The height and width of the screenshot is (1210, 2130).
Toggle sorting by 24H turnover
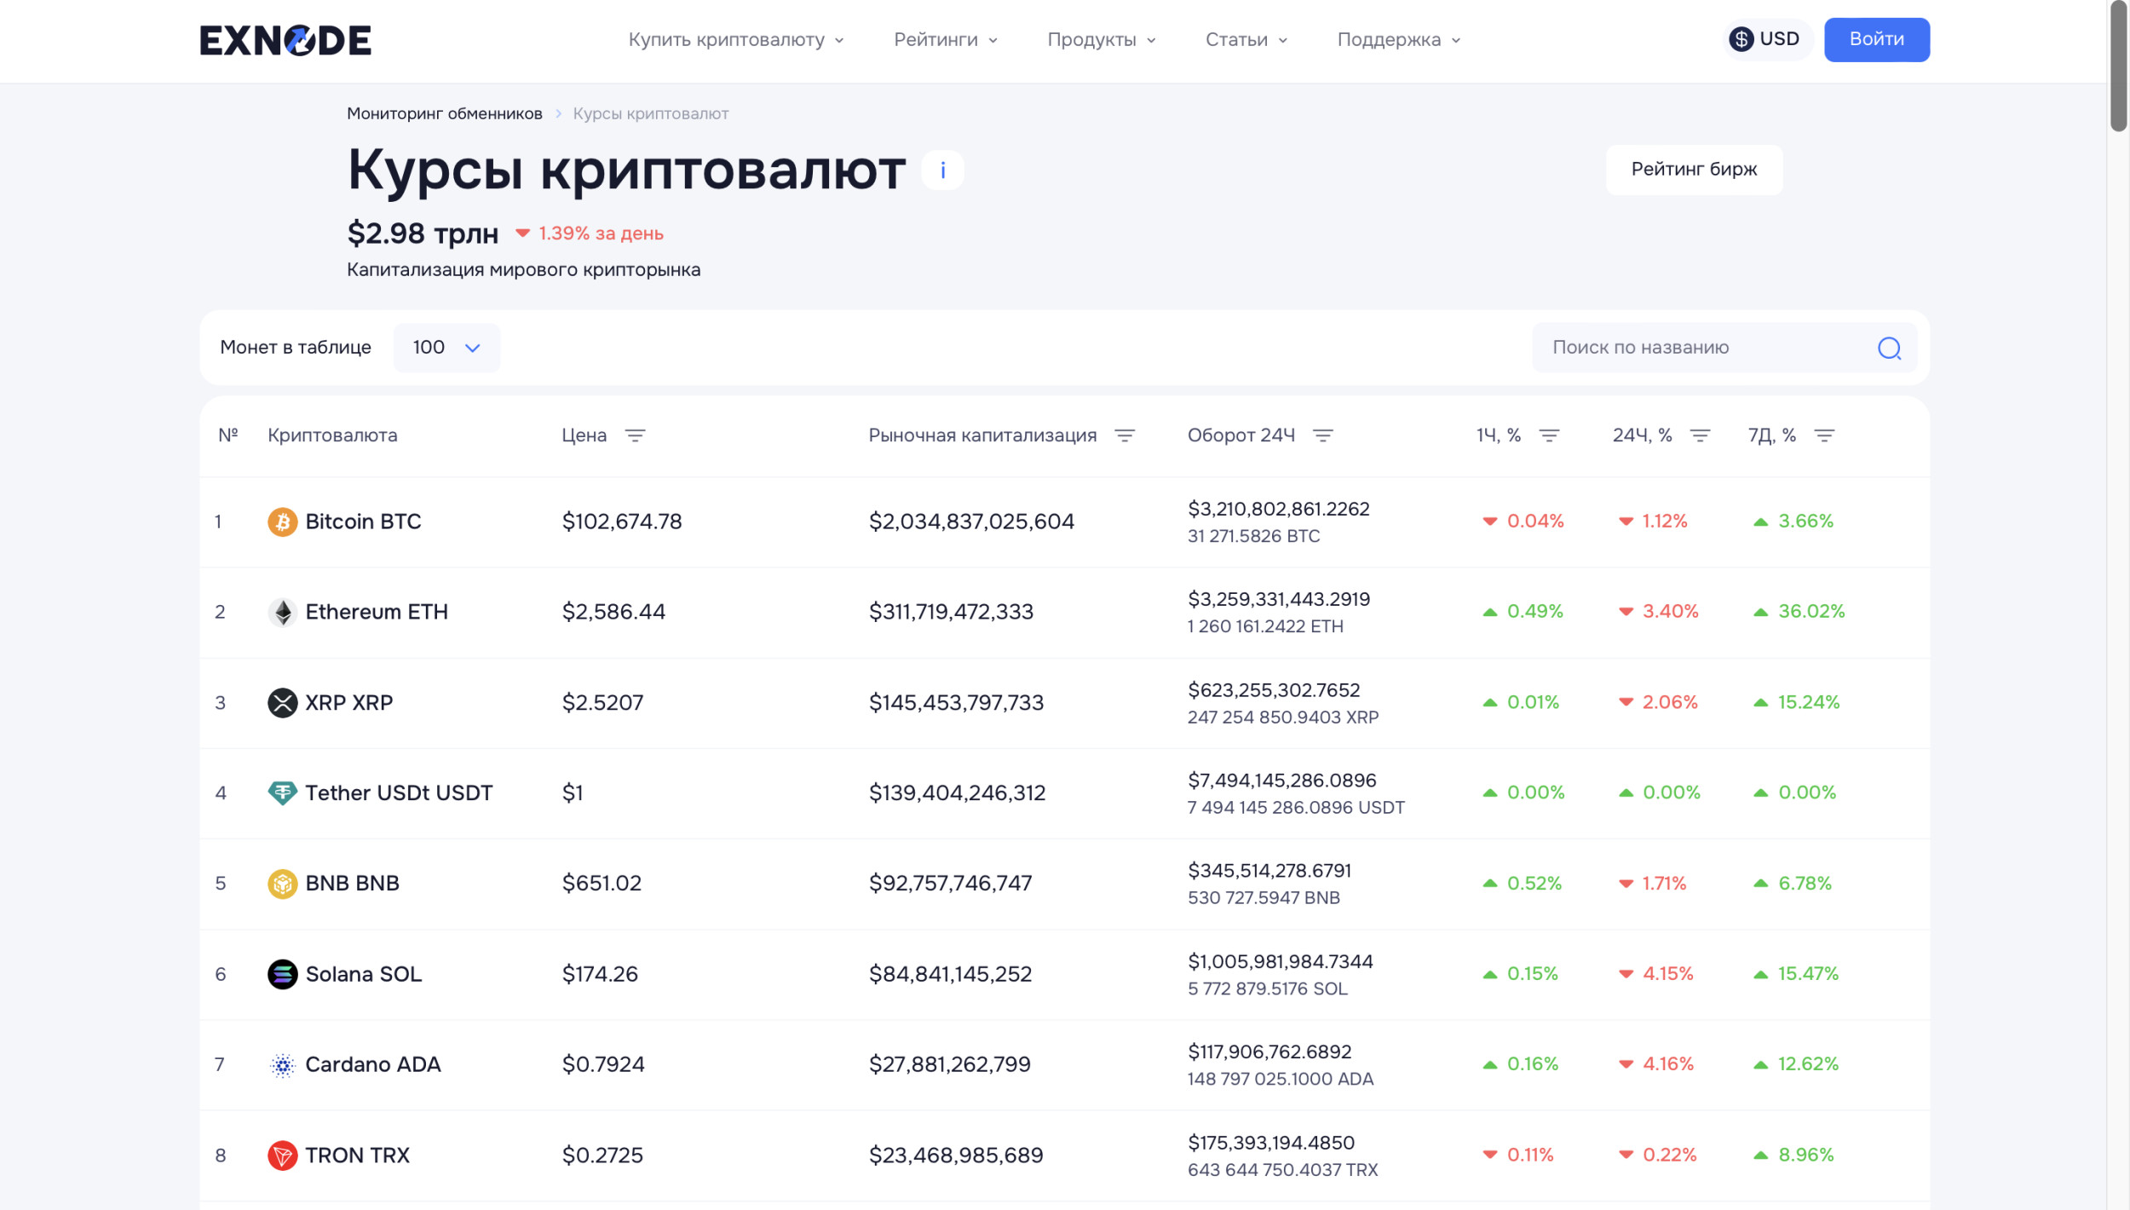point(1322,435)
